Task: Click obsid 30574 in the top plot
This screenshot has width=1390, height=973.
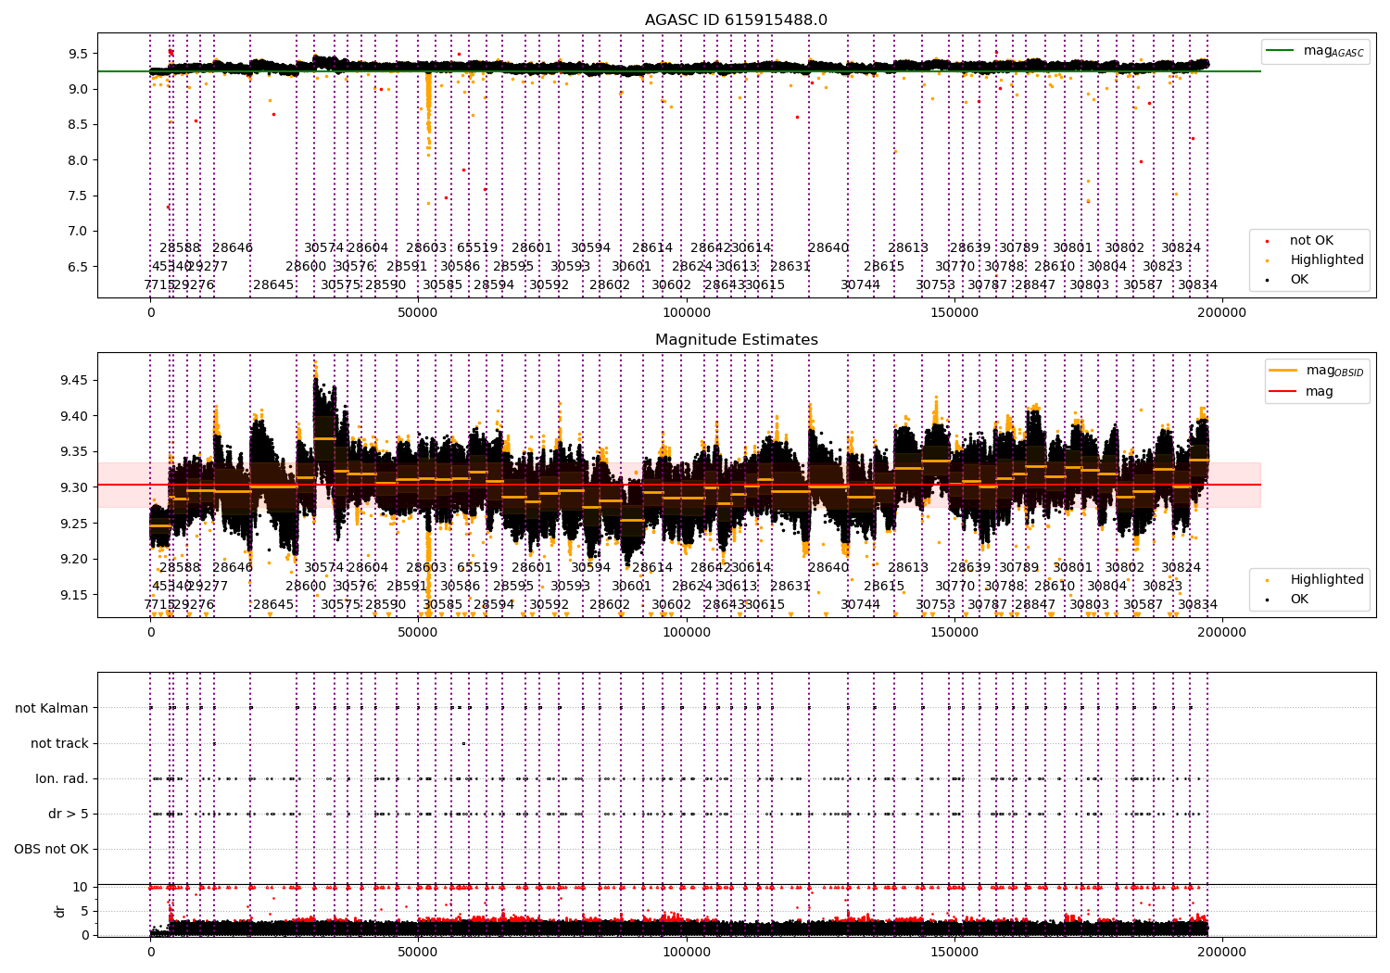Action: coord(324,247)
